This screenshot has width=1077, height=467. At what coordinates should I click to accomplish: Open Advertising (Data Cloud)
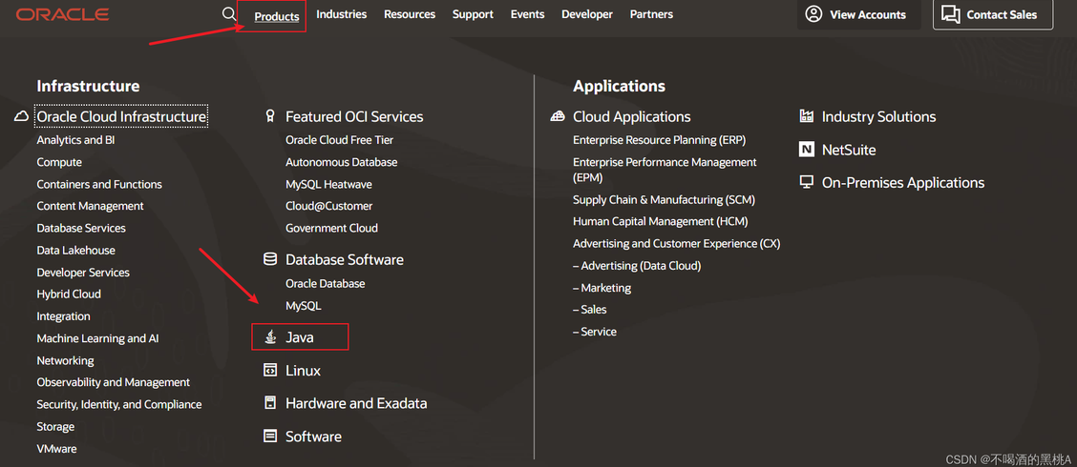[x=637, y=265]
